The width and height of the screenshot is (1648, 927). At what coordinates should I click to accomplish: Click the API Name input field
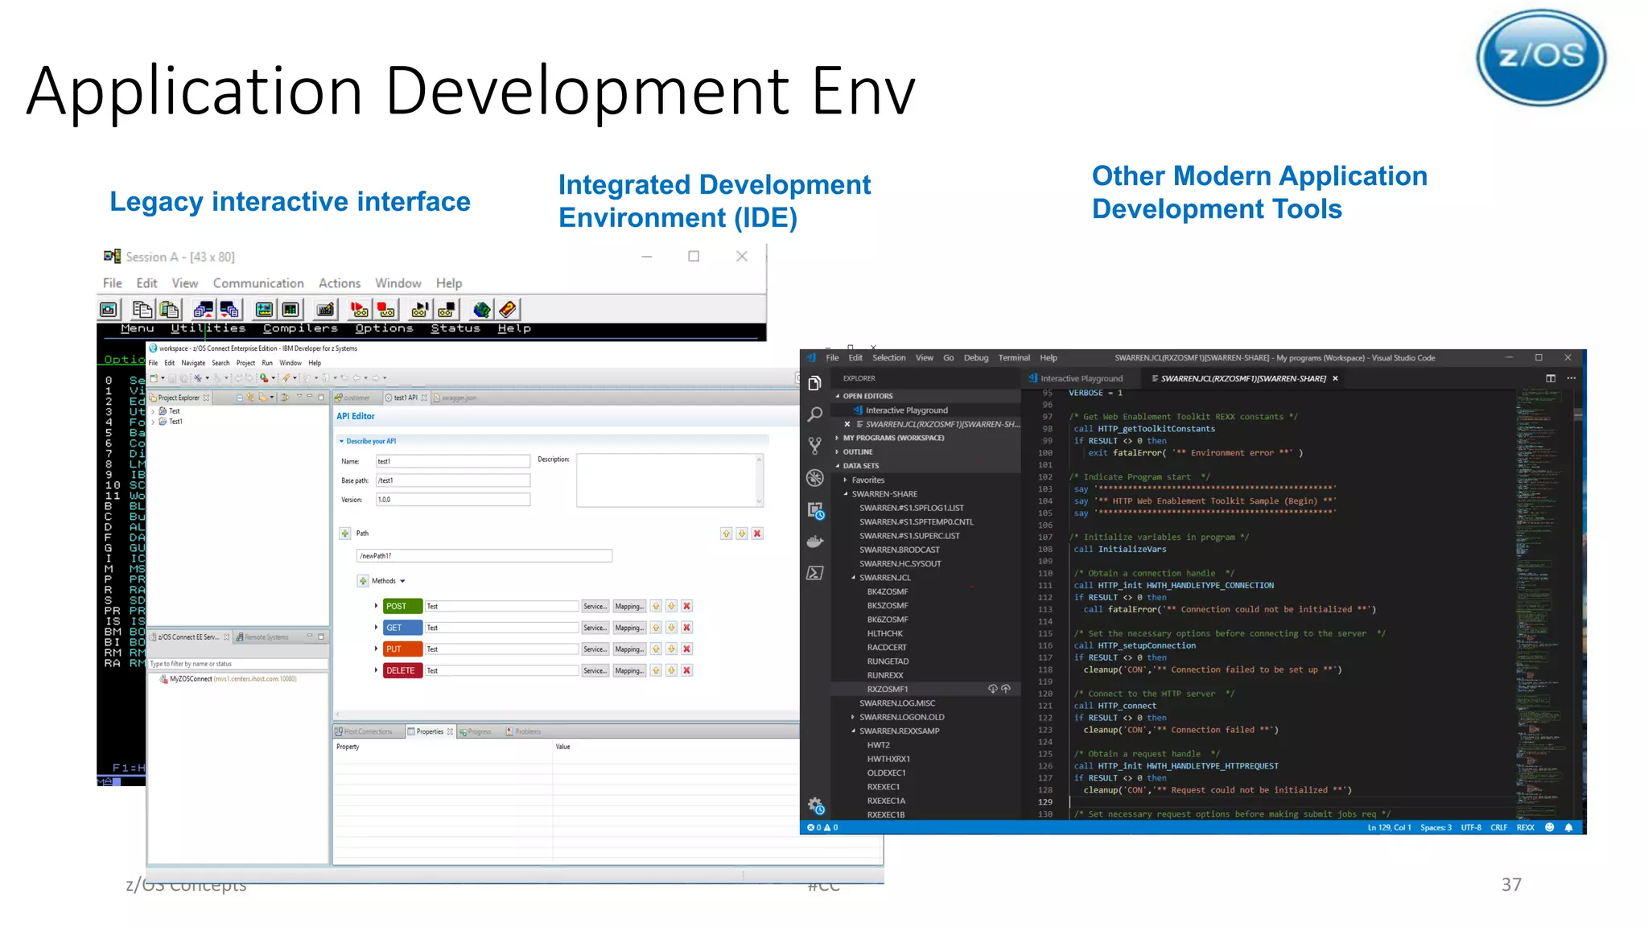coord(452,461)
